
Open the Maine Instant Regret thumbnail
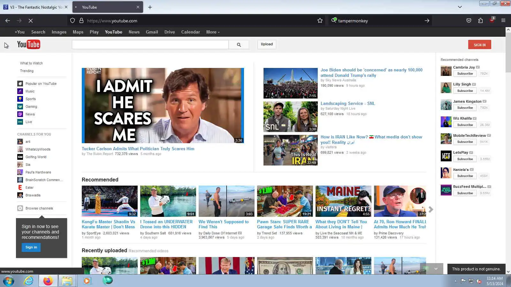(343, 201)
